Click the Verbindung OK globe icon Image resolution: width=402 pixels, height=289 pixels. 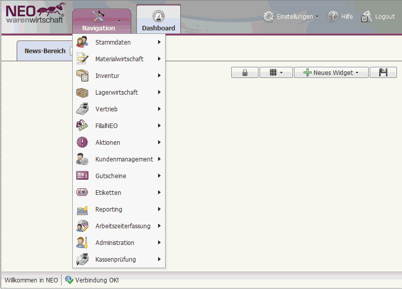pos(69,280)
